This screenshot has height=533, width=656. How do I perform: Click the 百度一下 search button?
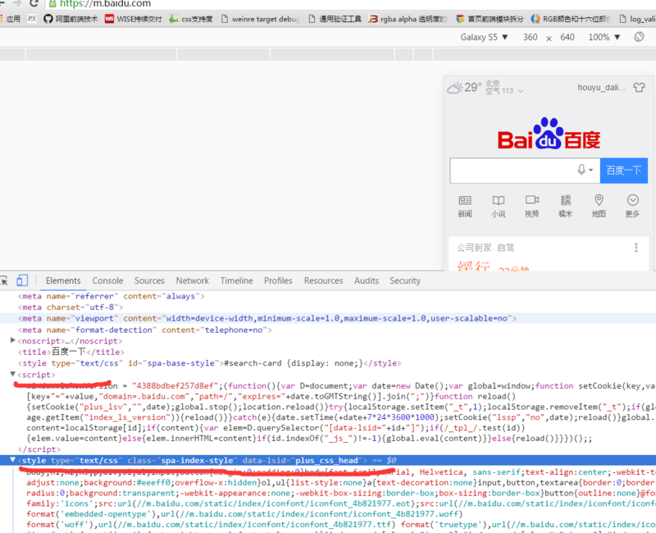click(x=623, y=170)
